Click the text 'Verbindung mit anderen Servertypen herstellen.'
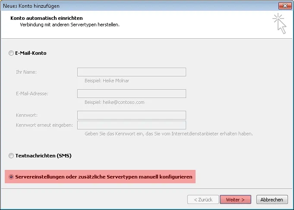Viewport: 294px width, 210px height. coord(70,25)
